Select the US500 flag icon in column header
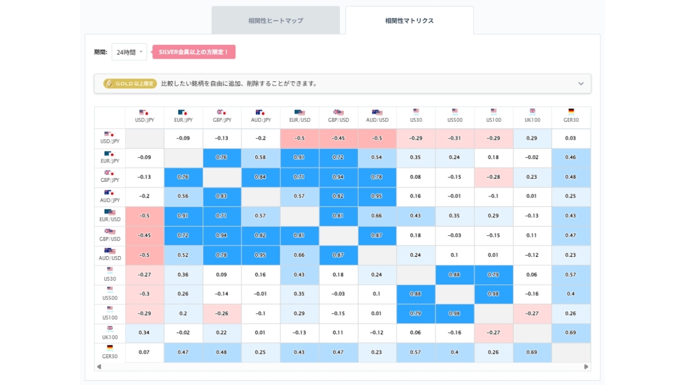Viewport: 685px width, 385px height. pyautogui.click(x=455, y=112)
